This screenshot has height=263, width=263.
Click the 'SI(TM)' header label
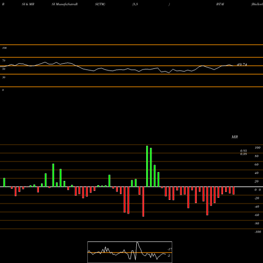pos(100,4)
